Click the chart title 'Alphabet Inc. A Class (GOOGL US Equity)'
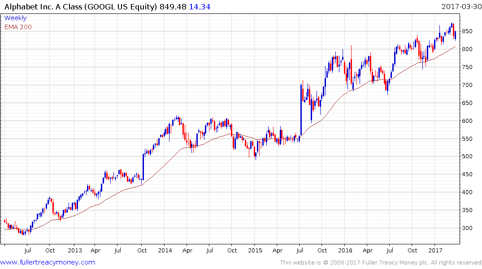This screenshot has height=269, width=482. 81,7
